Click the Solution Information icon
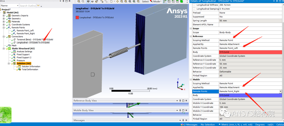The image size is (284, 126). (x=19, y=66)
